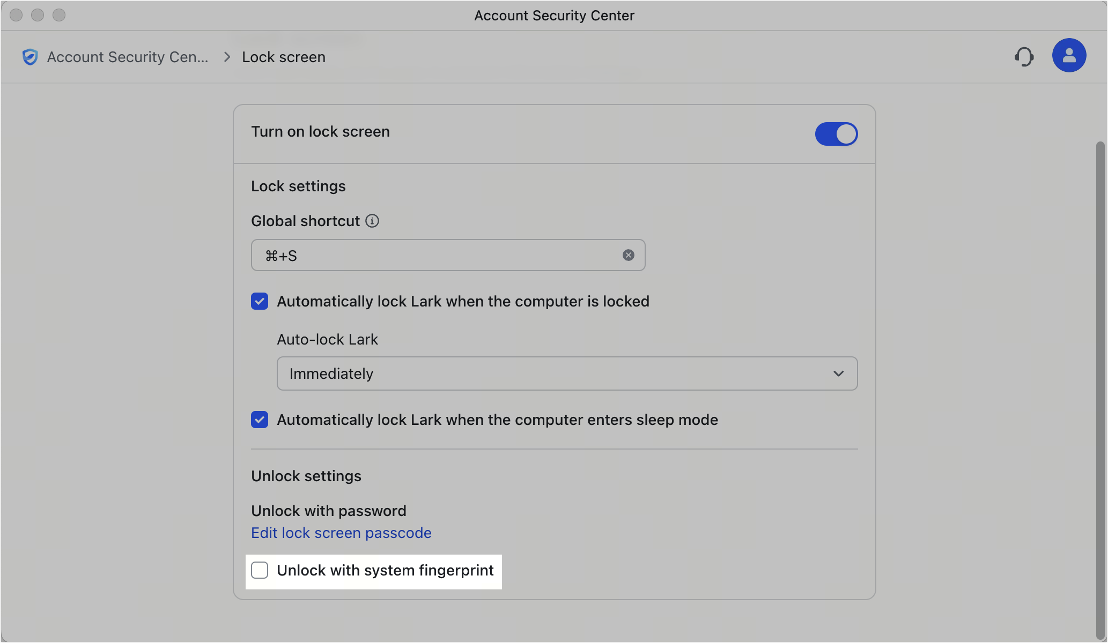Enable Unlock with system fingerprint checkbox

coord(260,570)
